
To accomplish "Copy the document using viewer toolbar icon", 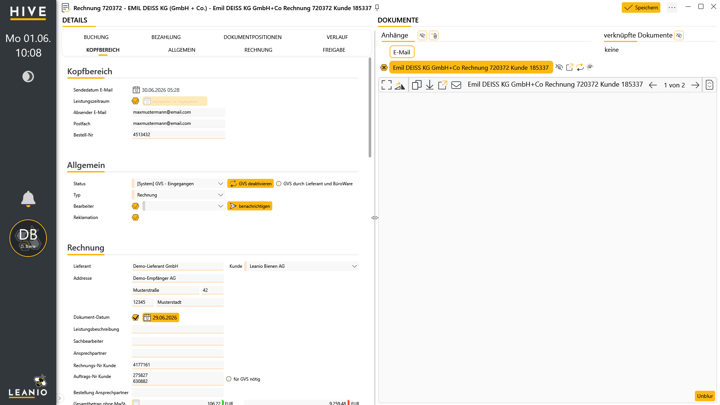I will pos(417,85).
